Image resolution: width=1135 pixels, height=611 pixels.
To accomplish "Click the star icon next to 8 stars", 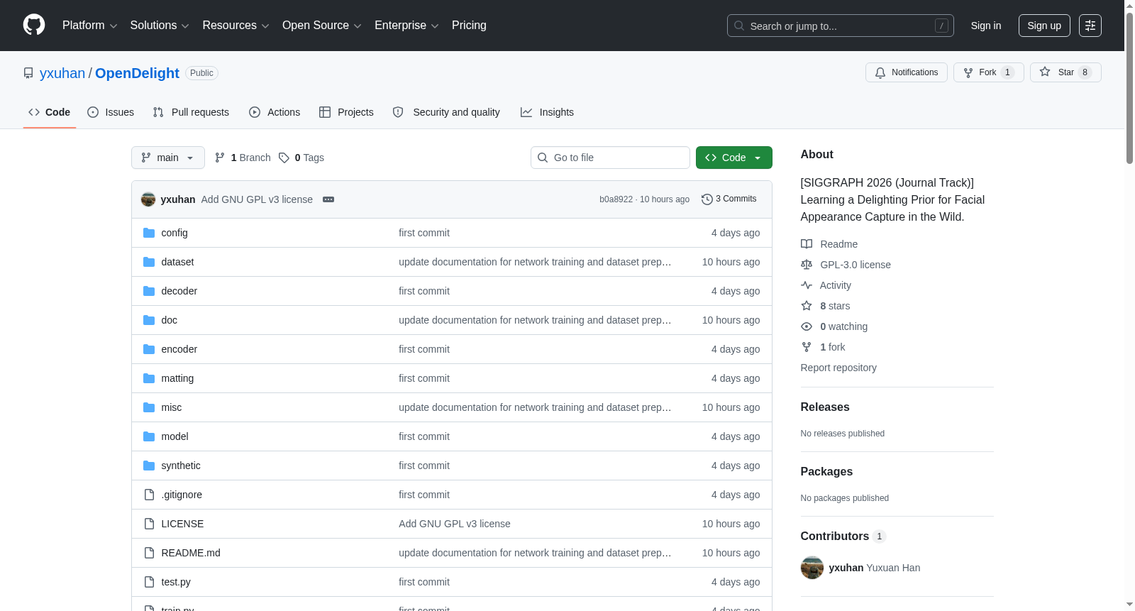I will pos(807,306).
